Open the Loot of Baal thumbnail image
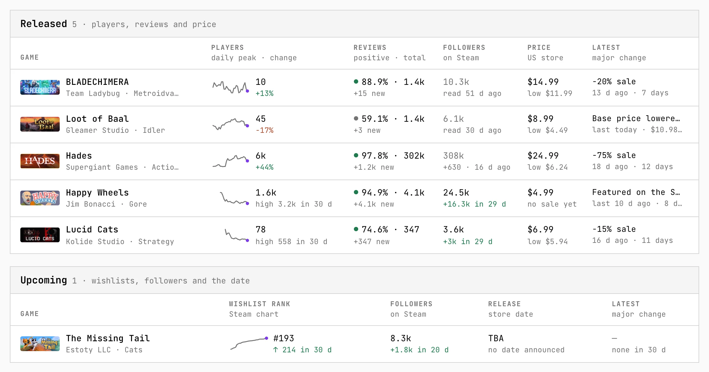709x372 pixels. coord(40,124)
